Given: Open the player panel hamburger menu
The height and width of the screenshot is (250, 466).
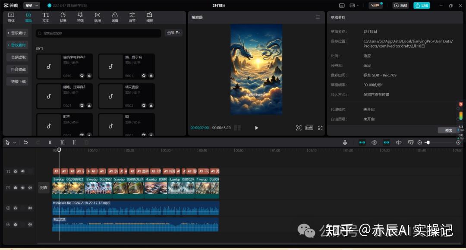Looking at the screenshot, I should point(318,17).
